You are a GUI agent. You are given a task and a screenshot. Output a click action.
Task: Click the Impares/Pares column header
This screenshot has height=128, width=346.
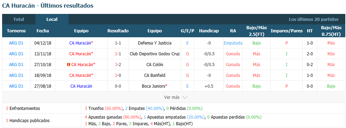click(x=287, y=31)
